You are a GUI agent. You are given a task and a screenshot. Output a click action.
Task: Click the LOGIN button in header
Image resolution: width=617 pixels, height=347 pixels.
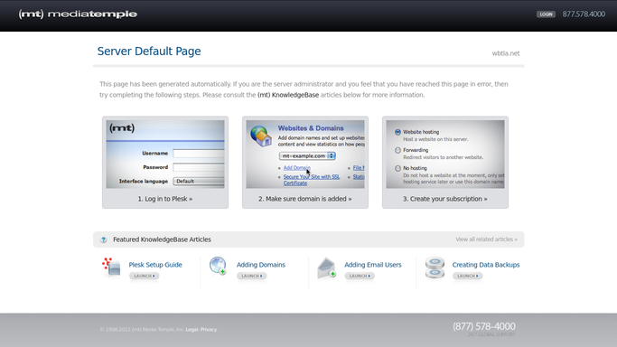pos(546,14)
